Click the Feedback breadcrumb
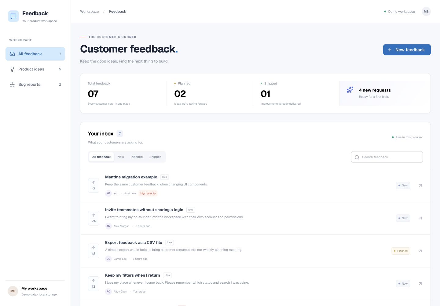 [118, 12]
